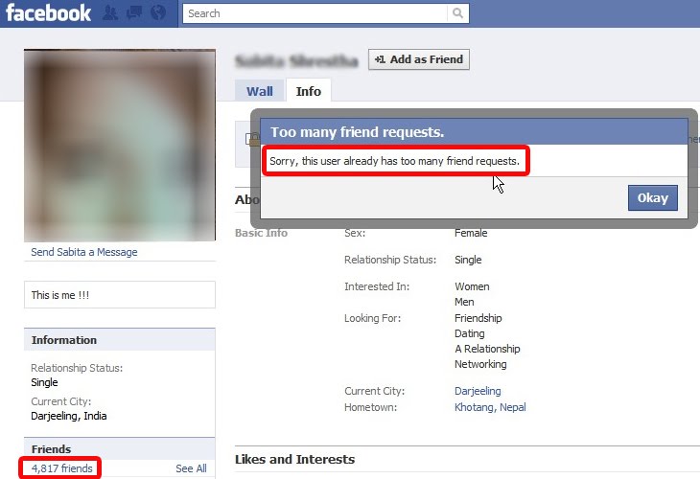Screen dimensions: 700x479
Task: Open notifications globe icon
Action: pos(158,13)
